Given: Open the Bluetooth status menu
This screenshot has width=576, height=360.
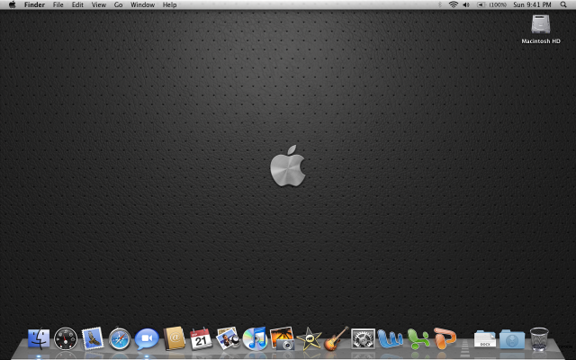Looking at the screenshot, I should (440, 4).
